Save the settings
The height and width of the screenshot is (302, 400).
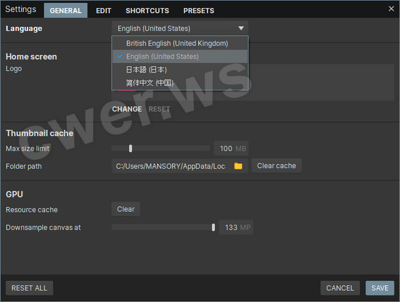379,288
